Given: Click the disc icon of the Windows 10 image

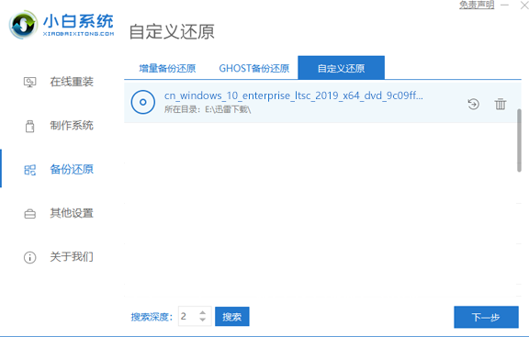Looking at the screenshot, I should (143, 102).
